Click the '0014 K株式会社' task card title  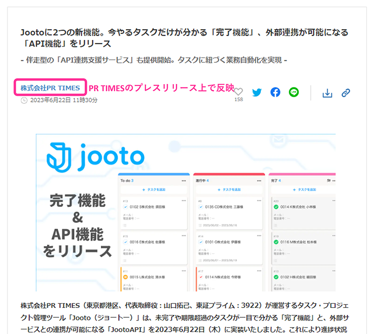(x=298, y=207)
